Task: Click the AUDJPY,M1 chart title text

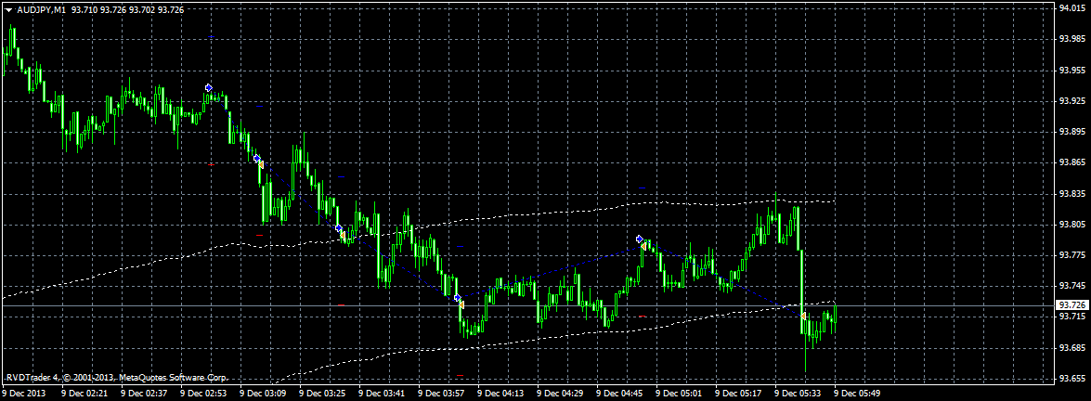Action: (x=40, y=10)
